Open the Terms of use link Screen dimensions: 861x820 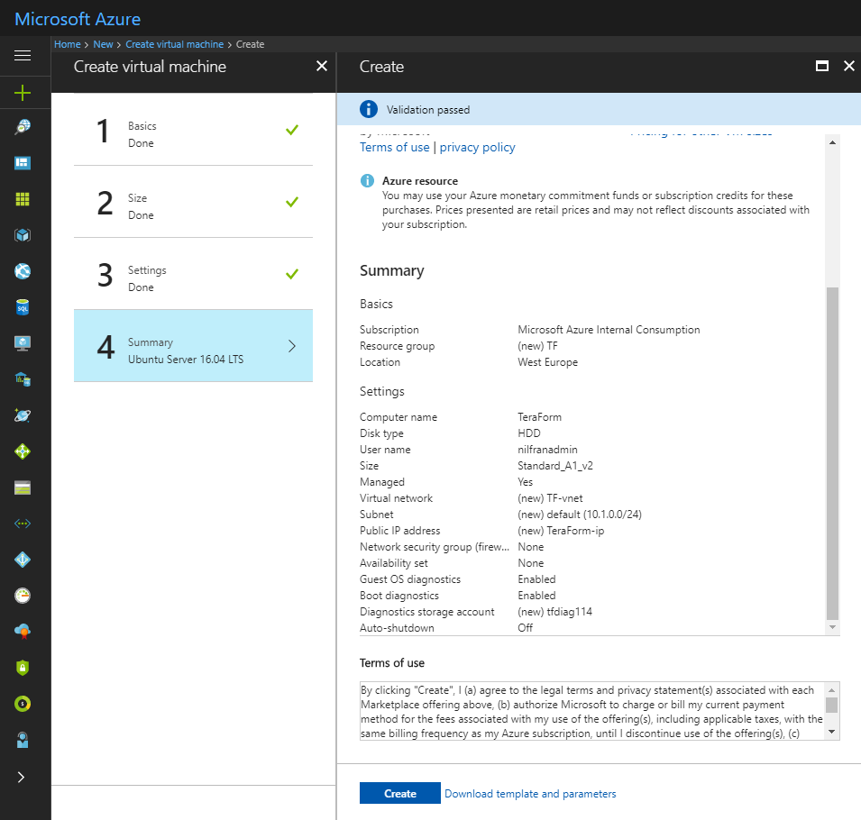(x=394, y=147)
